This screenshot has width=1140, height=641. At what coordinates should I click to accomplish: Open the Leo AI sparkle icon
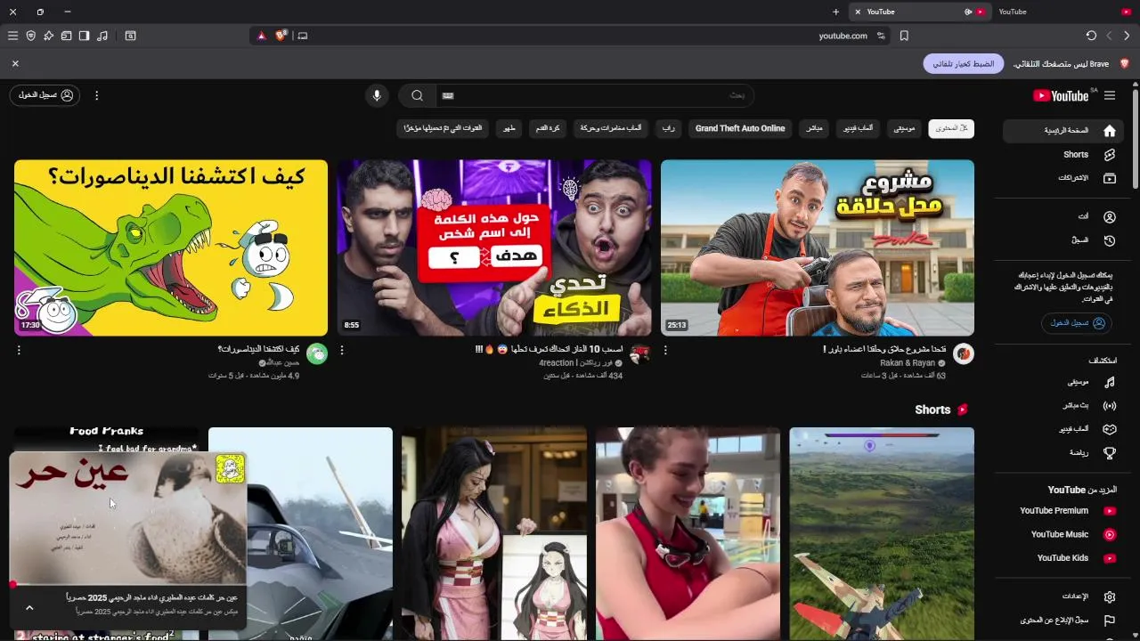[x=48, y=36]
